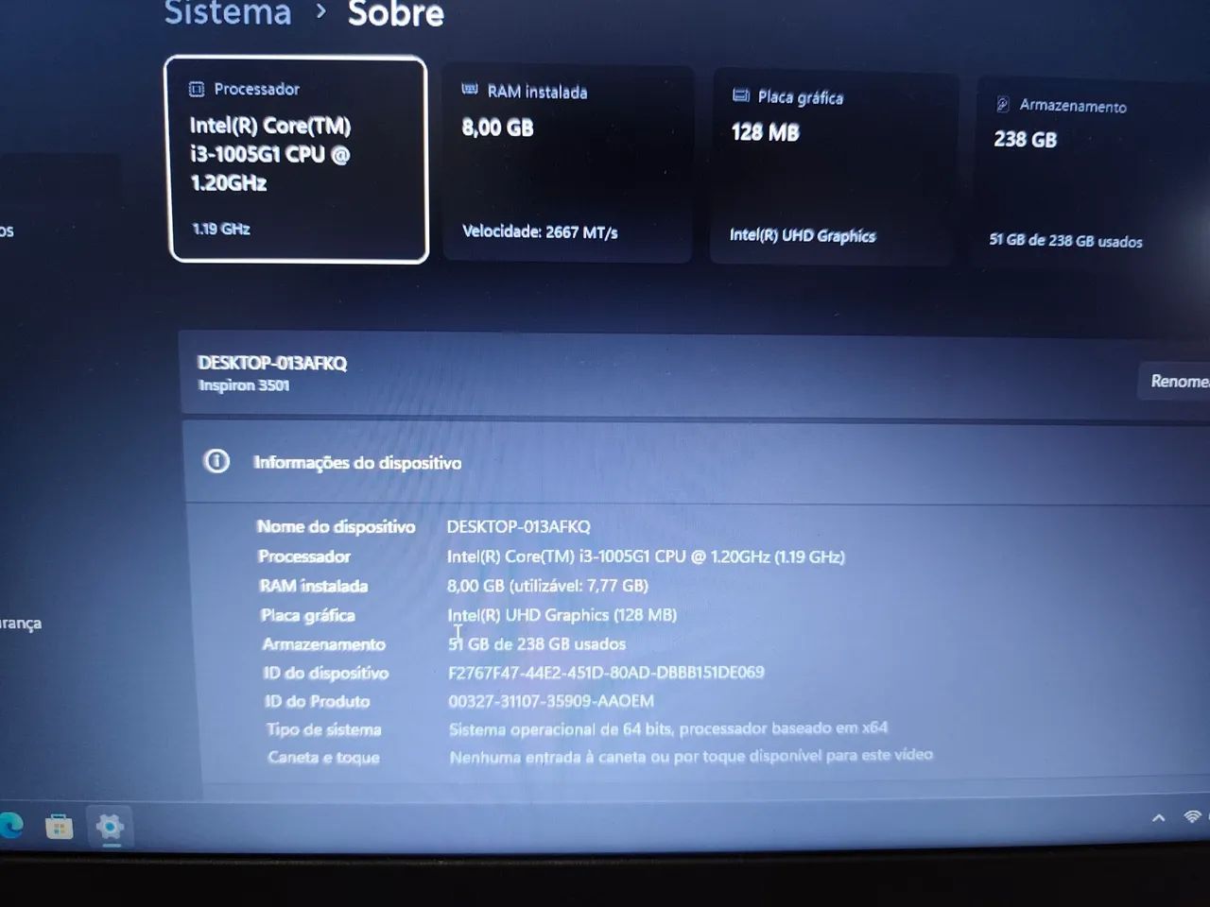Image resolution: width=1210 pixels, height=907 pixels.
Task: Select the ID do Produto label
Action: (x=318, y=701)
